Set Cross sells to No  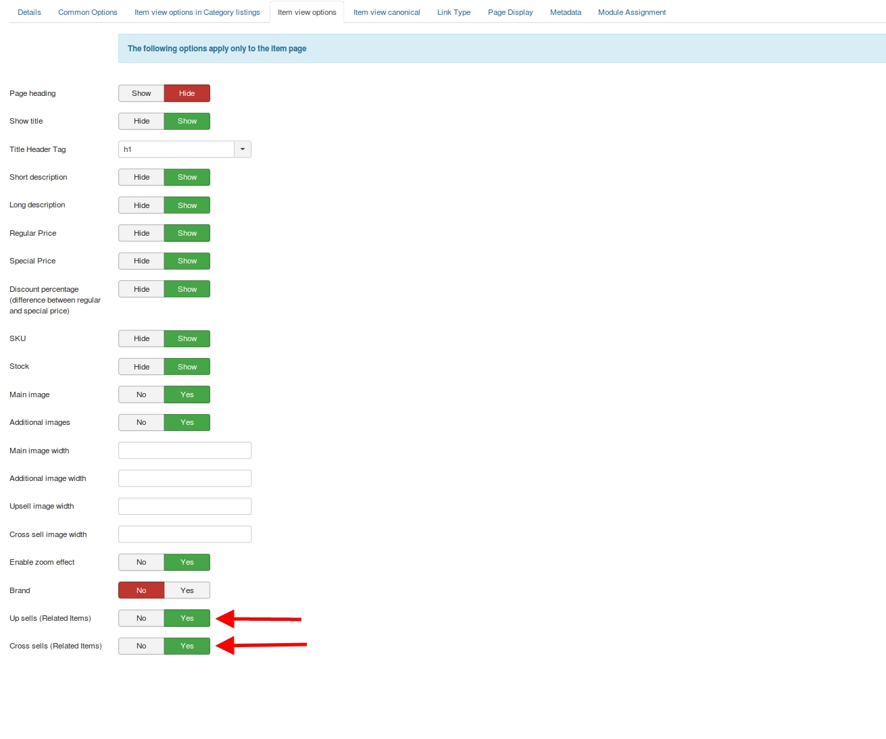(141, 646)
